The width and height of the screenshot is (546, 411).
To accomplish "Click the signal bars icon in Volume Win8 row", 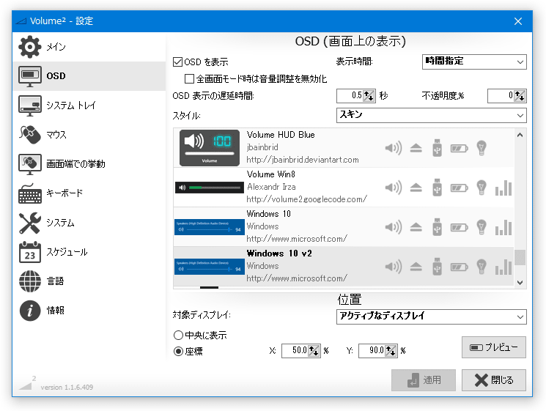I will [x=503, y=188].
